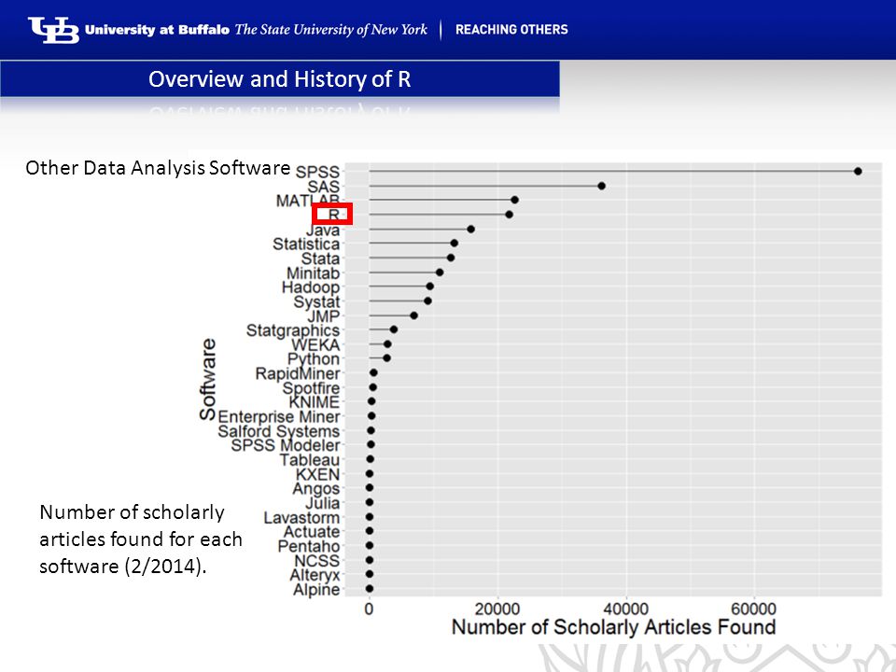Screen dimensions: 896x672
Task: Click the 'Salford Systems' chart label
Action: pyautogui.click(x=279, y=431)
